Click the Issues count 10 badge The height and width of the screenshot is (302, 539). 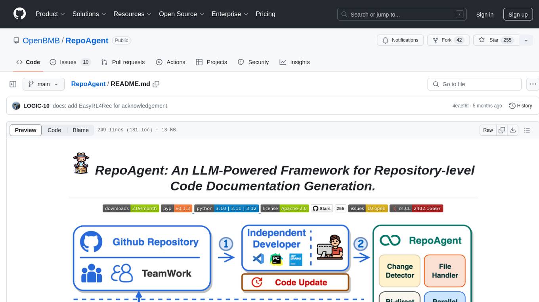(85, 62)
